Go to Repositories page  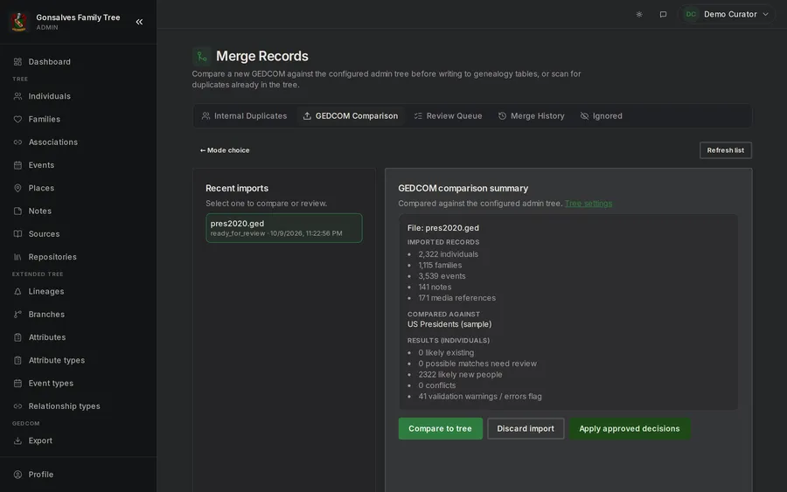pyautogui.click(x=79, y=257)
